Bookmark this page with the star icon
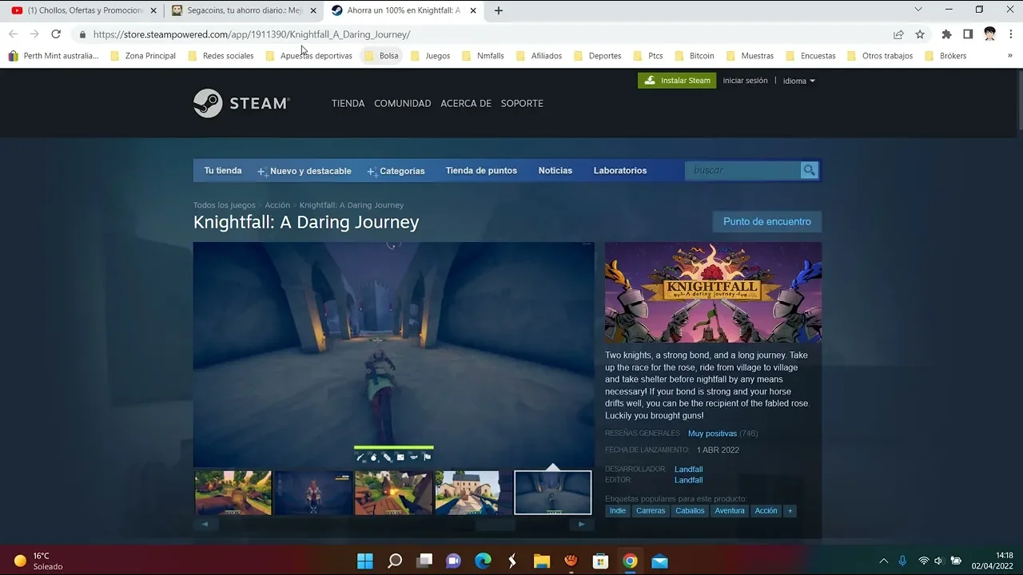 tap(920, 34)
